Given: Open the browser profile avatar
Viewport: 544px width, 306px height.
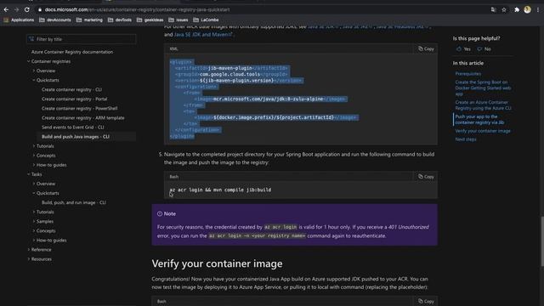Looking at the screenshot, I should (x=527, y=9).
